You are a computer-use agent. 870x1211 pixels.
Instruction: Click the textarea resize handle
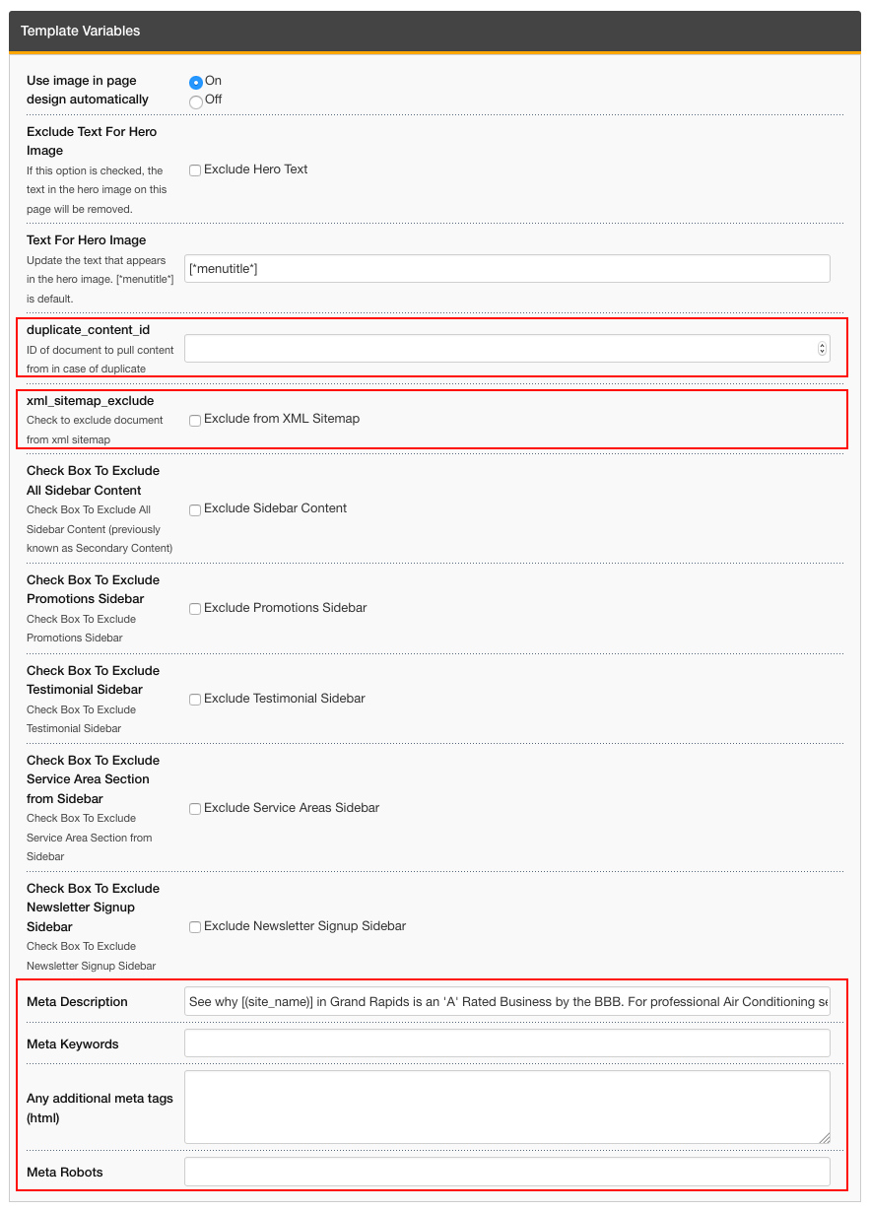click(x=825, y=1138)
